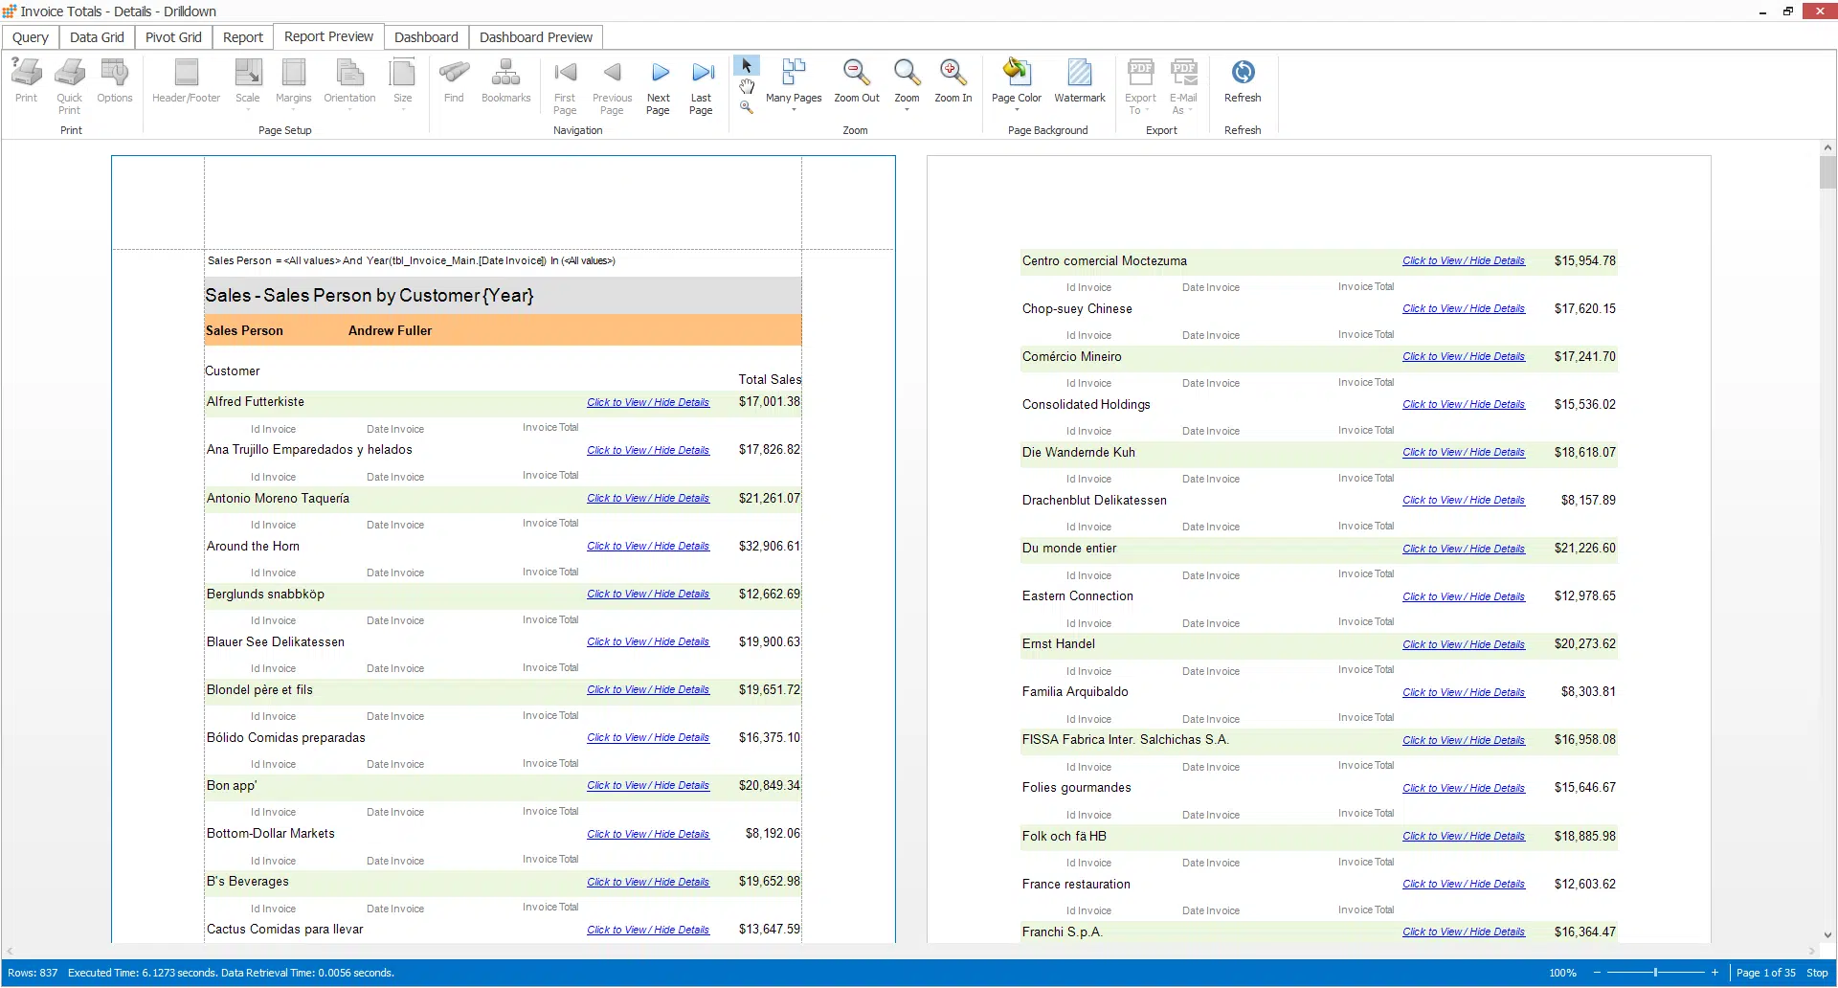The width and height of the screenshot is (1838, 988).
Task: Open the Orientation dropdown
Action: [x=349, y=84]
